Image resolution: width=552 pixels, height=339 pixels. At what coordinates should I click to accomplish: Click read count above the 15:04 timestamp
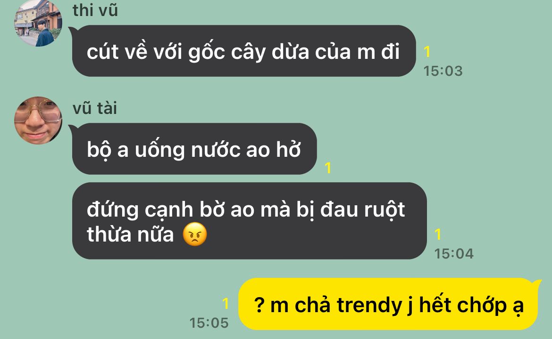coord(438,234)
